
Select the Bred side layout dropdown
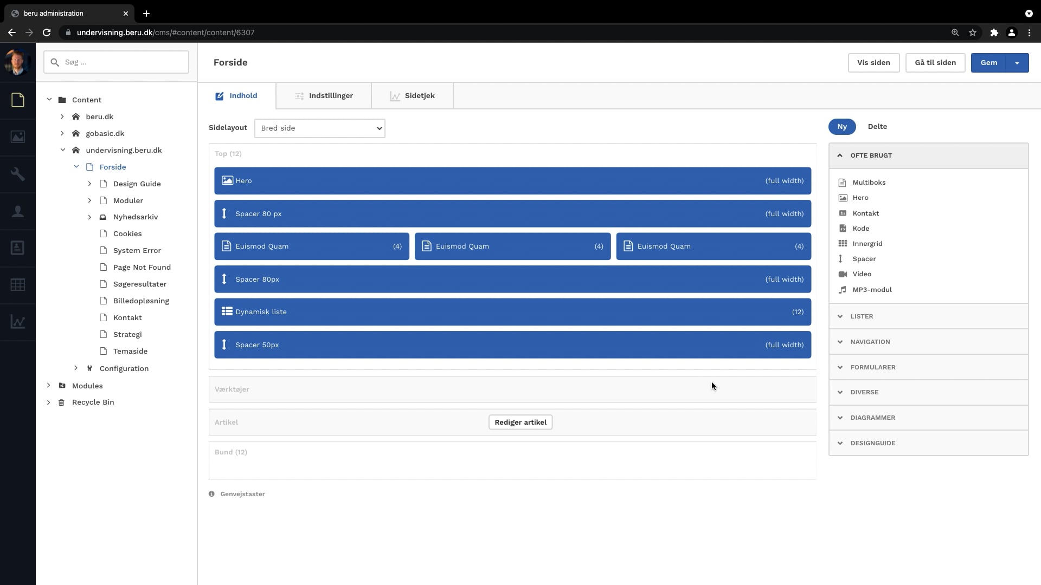coord(318,127)
